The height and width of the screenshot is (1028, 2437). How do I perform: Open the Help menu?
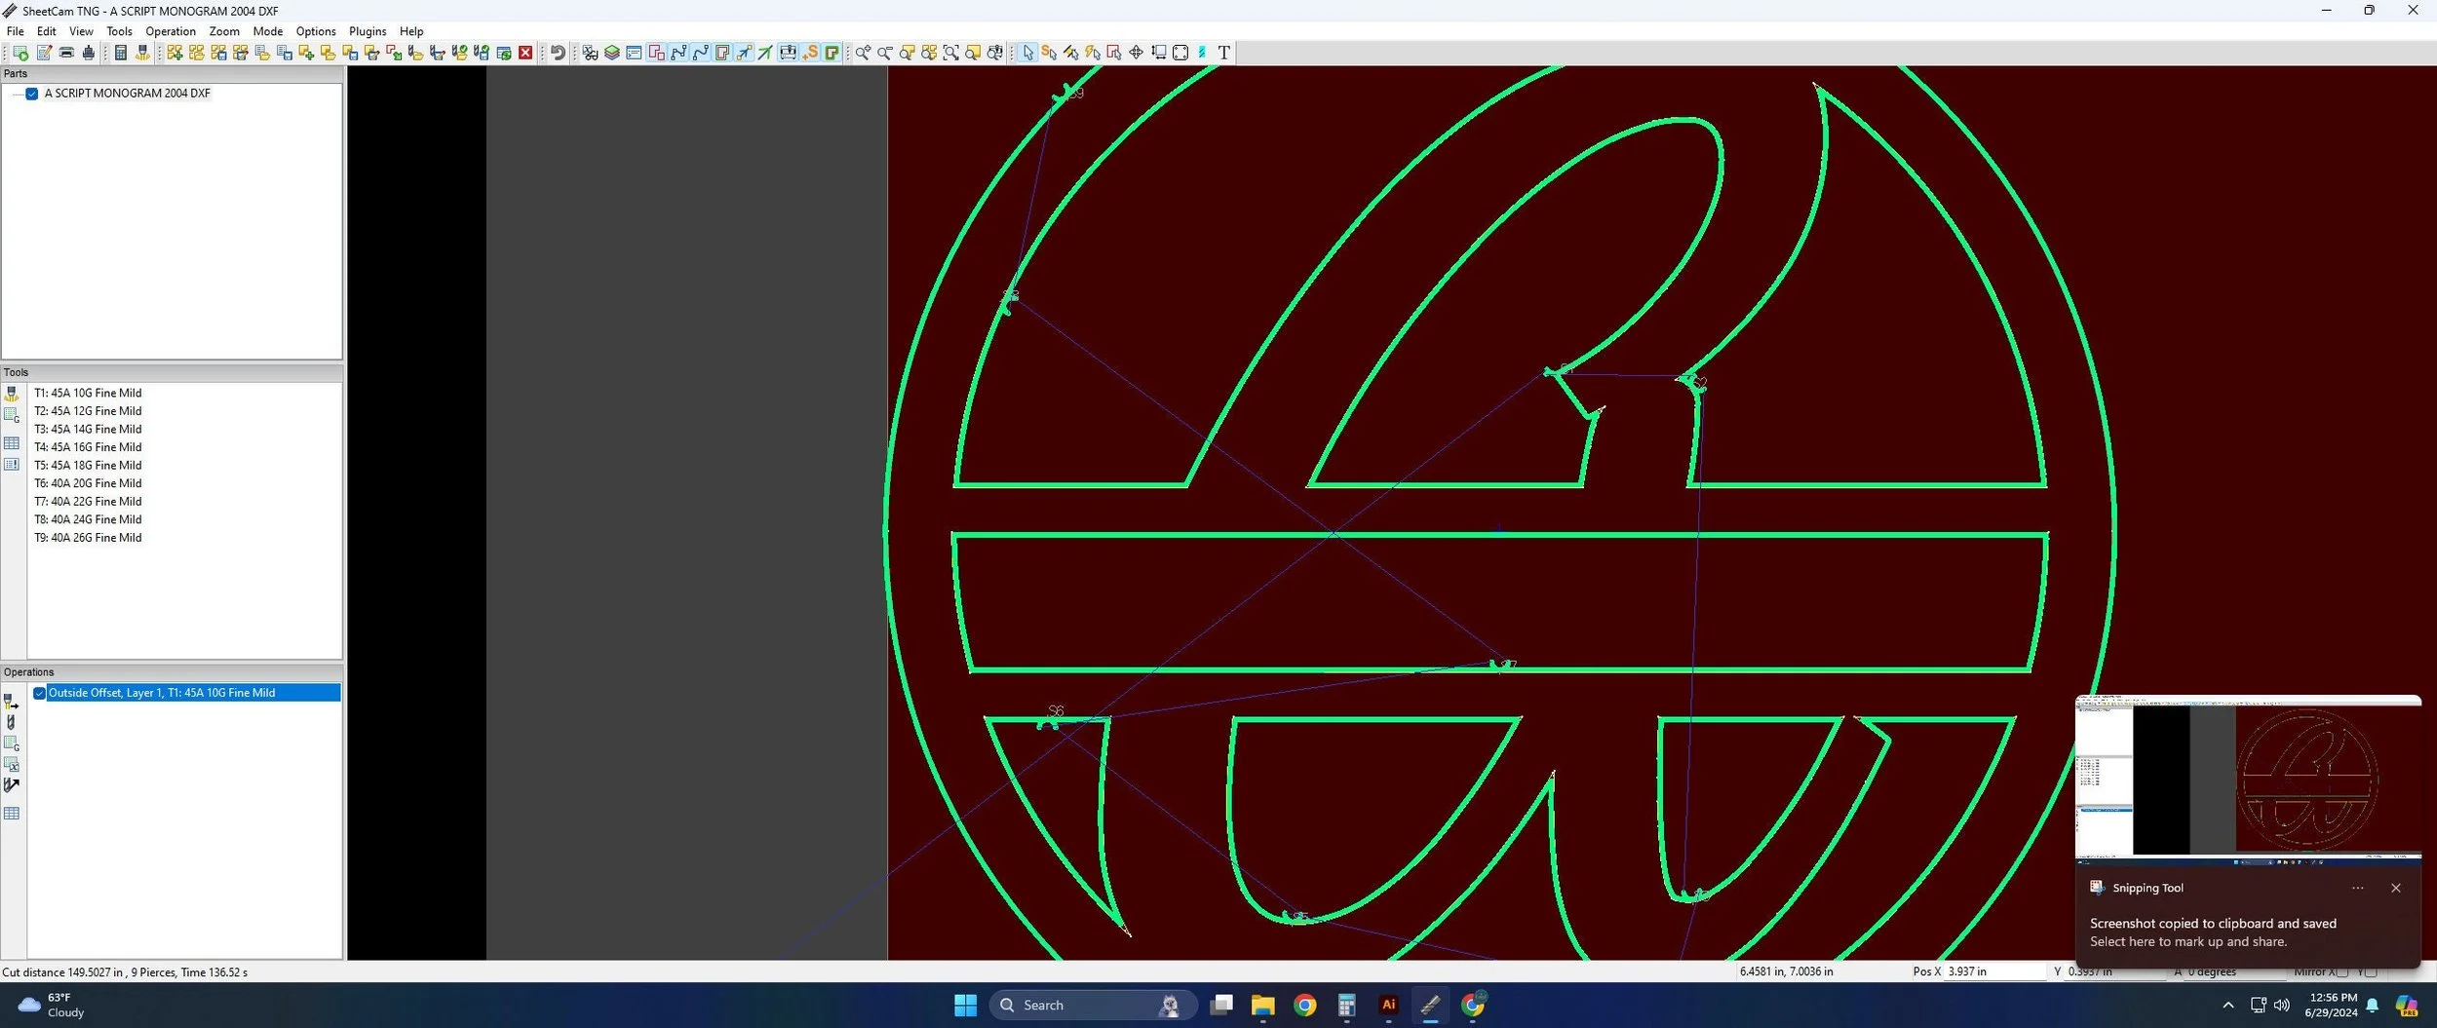411,31
